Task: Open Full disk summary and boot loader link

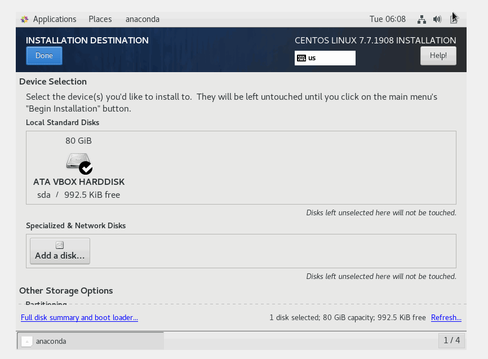Action: click(79, 318)
